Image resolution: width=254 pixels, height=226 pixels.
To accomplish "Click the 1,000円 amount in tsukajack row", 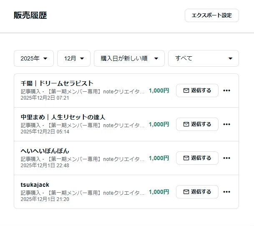I will [159, 192].
